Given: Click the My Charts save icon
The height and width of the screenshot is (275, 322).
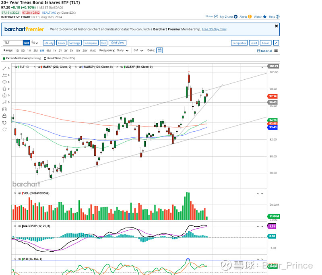Looking at the screenshot, I should tap(235, 17).
